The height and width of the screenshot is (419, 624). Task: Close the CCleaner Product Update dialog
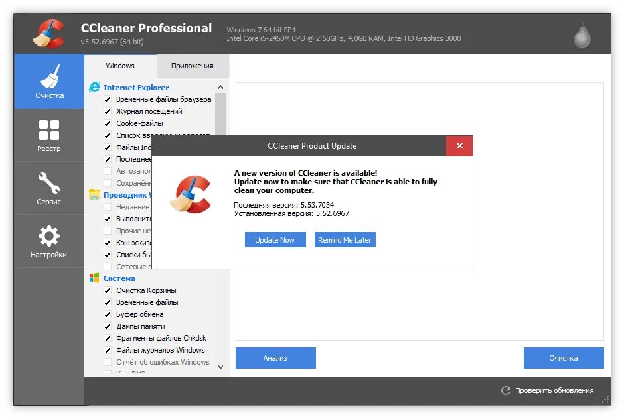click(x=459, y=145)
